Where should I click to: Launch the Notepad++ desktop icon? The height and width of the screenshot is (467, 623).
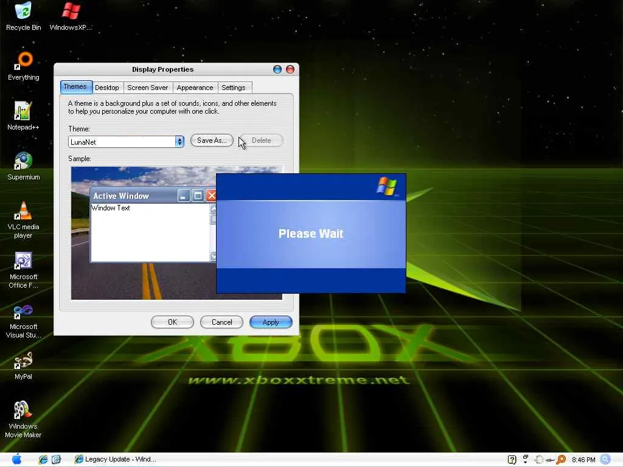[x=23, y=116]
